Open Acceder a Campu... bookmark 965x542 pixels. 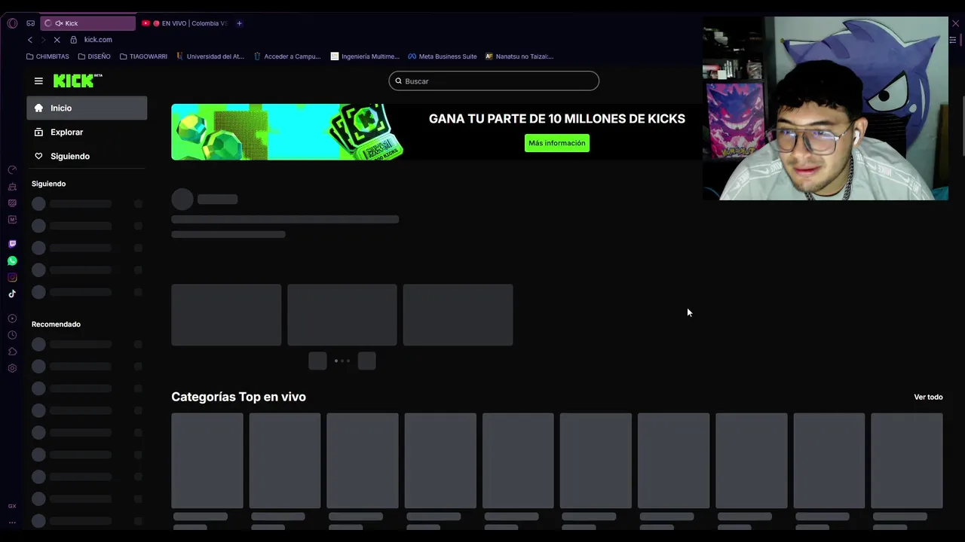[x=287, y=56]
